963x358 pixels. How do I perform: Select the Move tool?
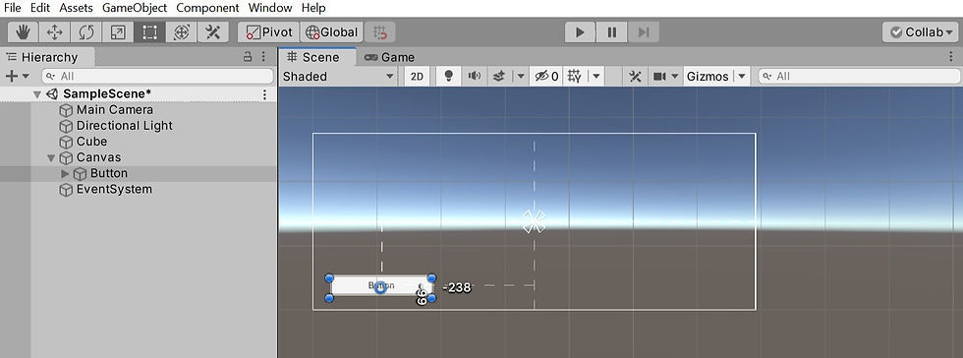coord(55,32)
